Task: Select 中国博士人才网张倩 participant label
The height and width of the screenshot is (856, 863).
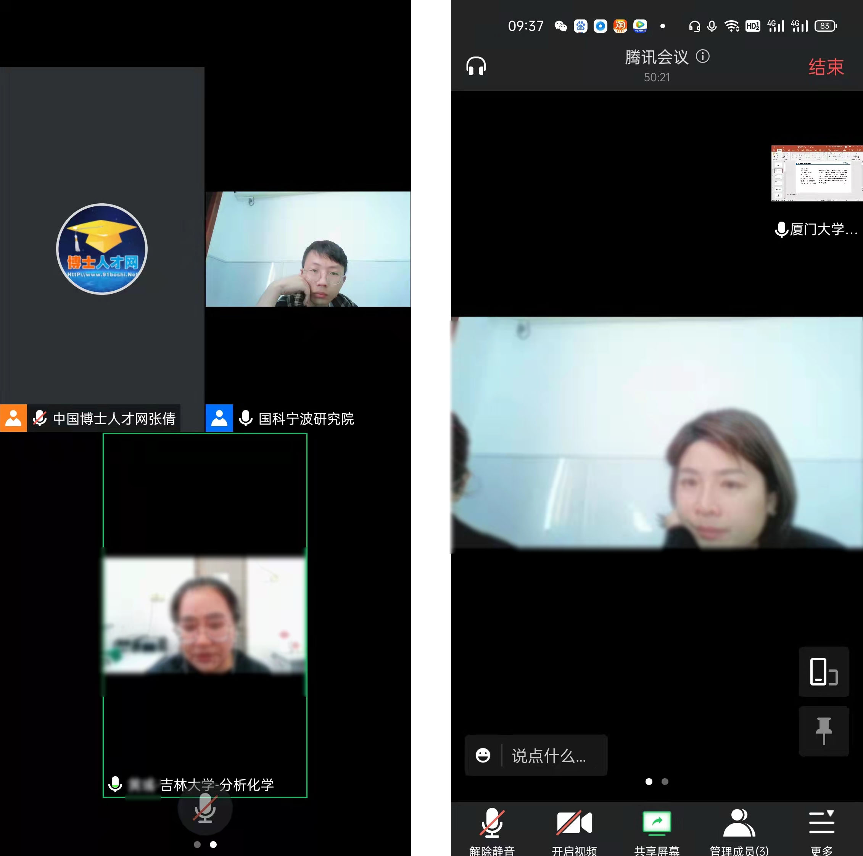Action: coord(114,418)
